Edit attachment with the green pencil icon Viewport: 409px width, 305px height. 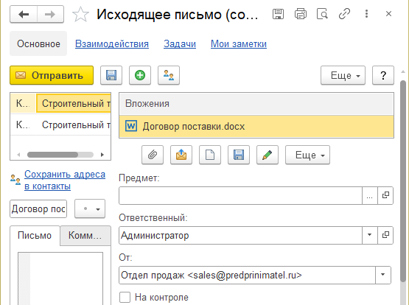pyautogui.click(x=268, y=155)
